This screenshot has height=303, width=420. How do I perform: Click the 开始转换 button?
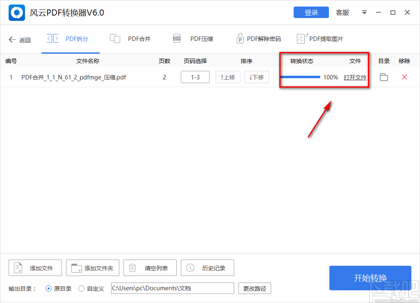[x=370, y=278]
